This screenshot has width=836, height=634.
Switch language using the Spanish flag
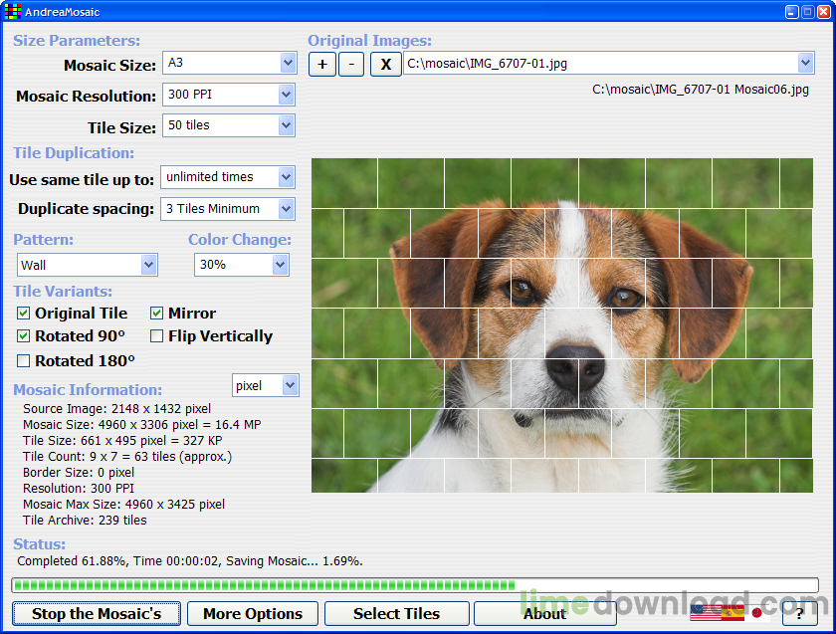[732, 612]
